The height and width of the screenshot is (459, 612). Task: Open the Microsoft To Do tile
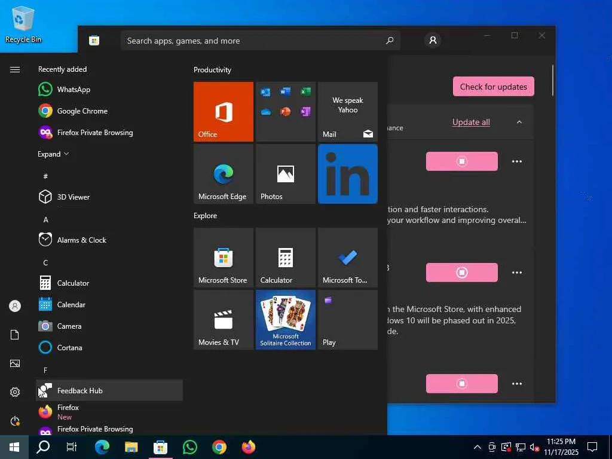348,258
